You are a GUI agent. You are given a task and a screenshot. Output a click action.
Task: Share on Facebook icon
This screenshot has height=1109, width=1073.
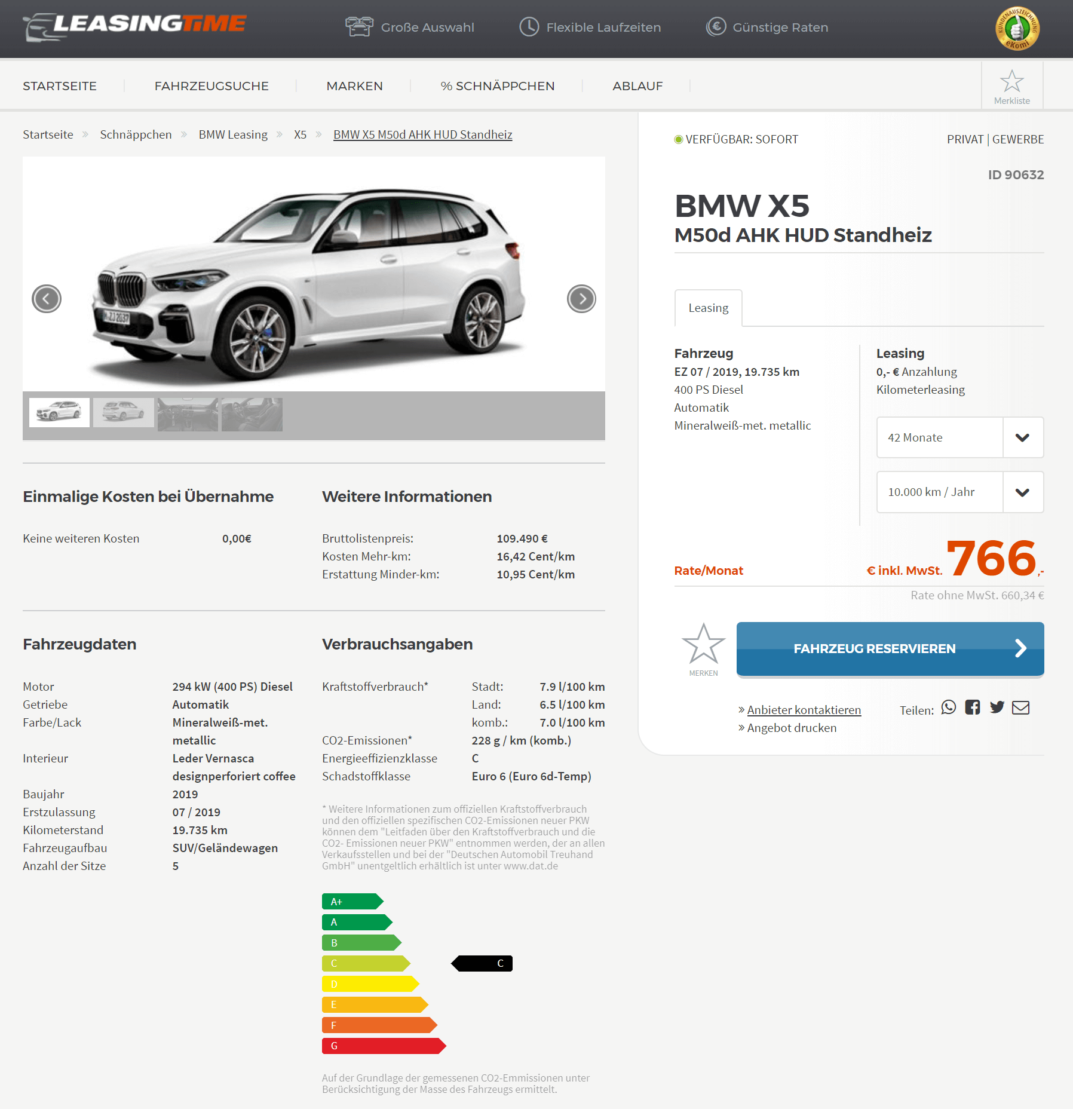[973, 707]
